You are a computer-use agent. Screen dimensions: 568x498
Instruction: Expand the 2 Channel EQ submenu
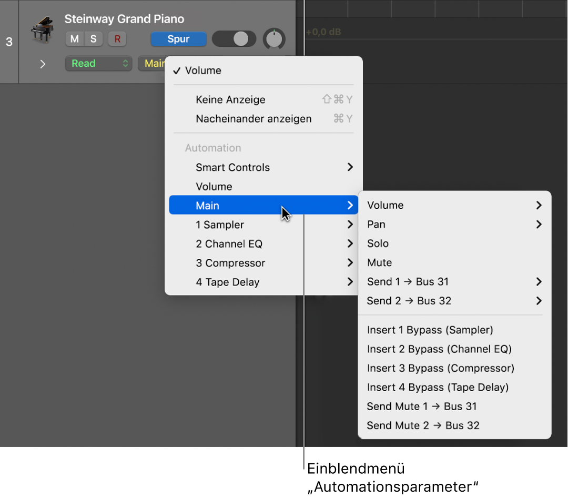pos(229,243)
